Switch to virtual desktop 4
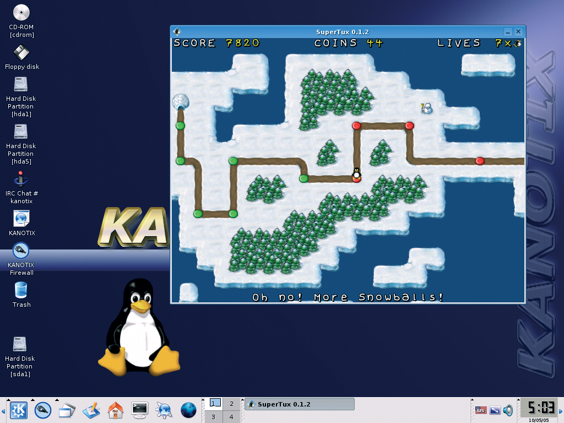This screenshot has width=564, height=423. [x=232, y=417]
